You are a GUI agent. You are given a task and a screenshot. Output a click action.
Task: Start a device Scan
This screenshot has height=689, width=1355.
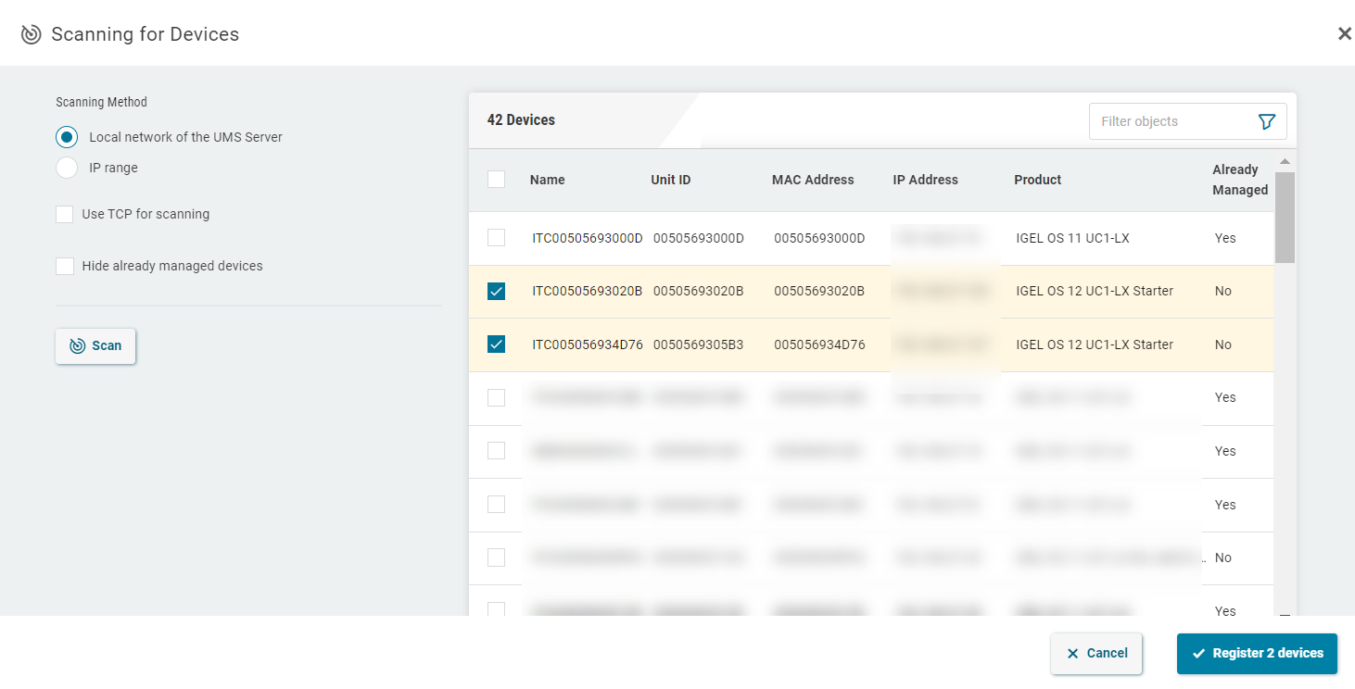pos(95,345)
